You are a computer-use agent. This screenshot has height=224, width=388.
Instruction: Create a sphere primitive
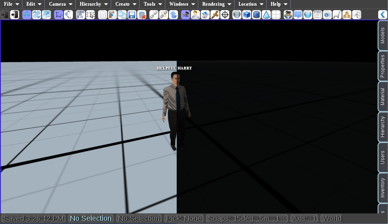237,15
